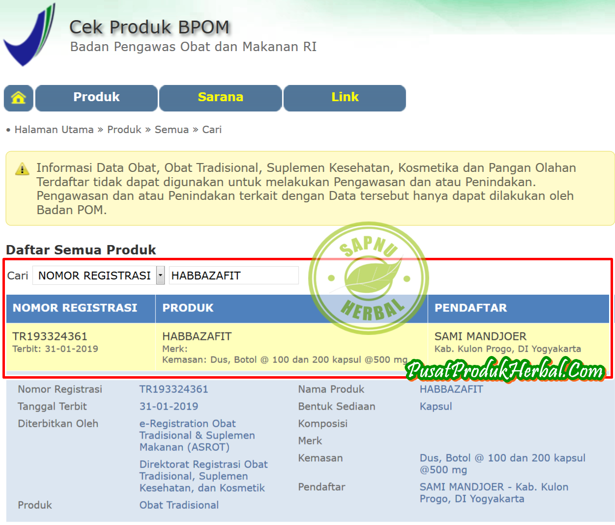Open the Sarana menu
This screenshot has width=615, height=525.
(220, 98)
